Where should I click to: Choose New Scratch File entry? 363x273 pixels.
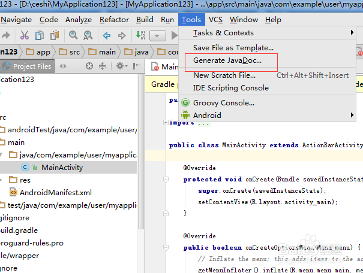(x=267, y=75)
